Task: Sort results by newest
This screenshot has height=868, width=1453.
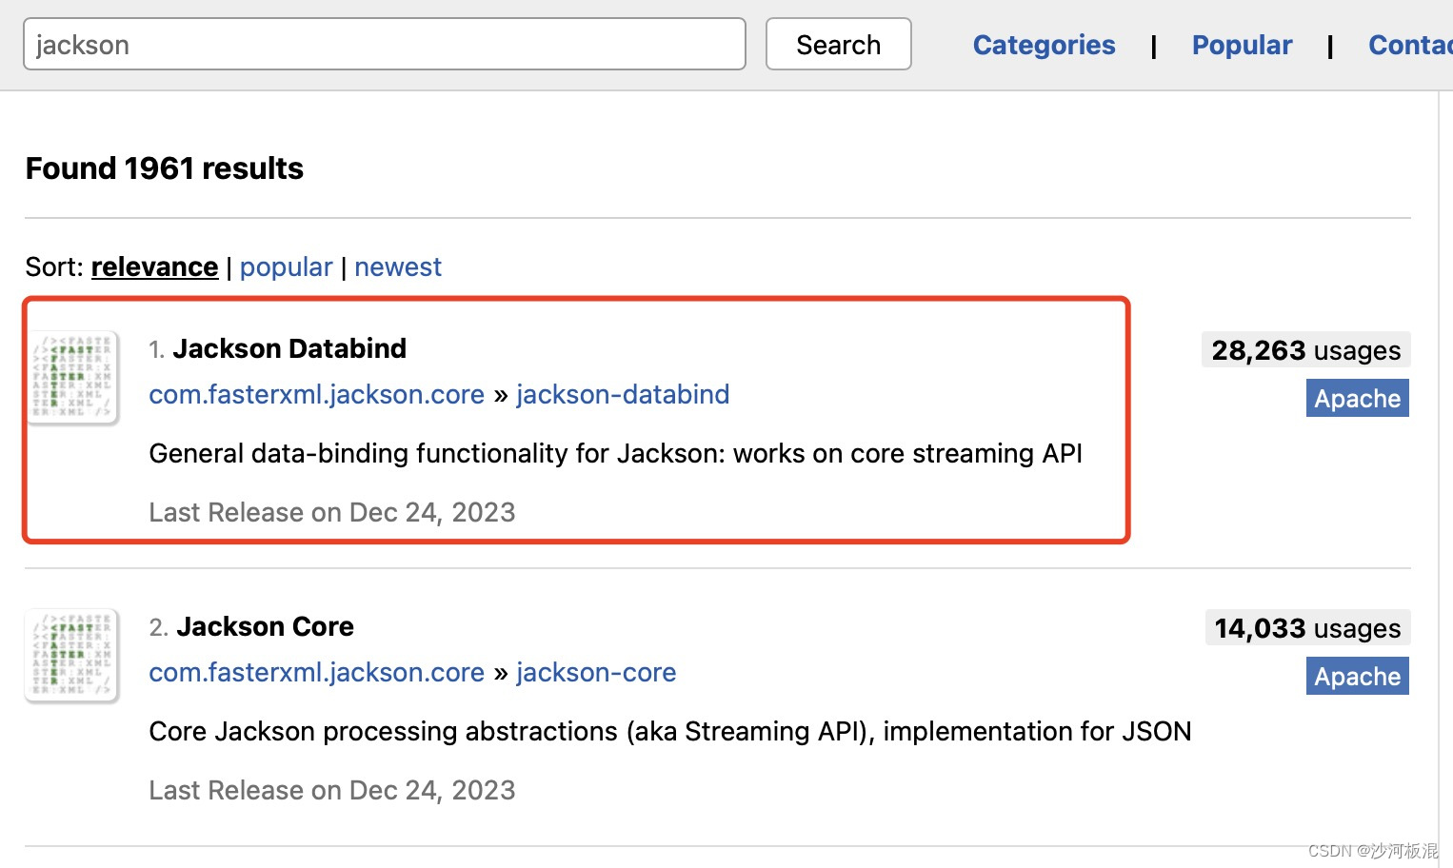Action: coord(397,266)
